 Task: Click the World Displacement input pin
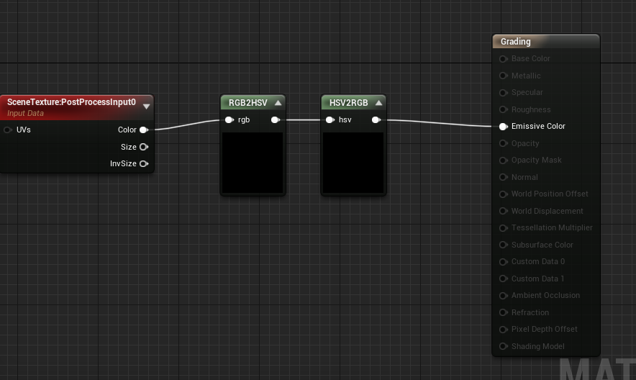point(504,211)
